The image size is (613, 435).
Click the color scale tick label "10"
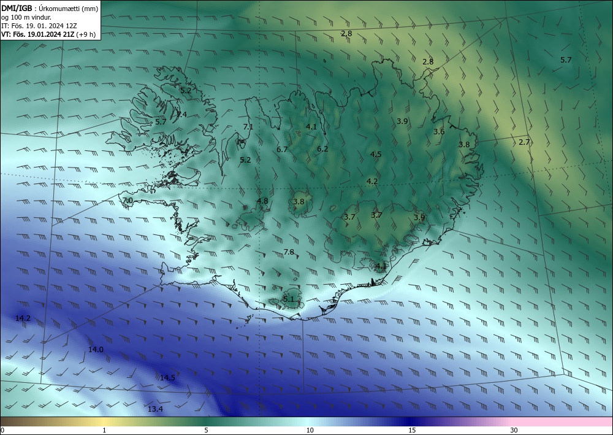[310, 430]
